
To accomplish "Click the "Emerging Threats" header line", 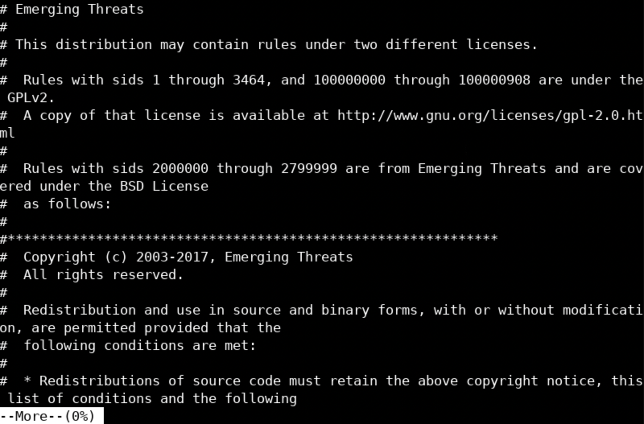I will 72,9.
